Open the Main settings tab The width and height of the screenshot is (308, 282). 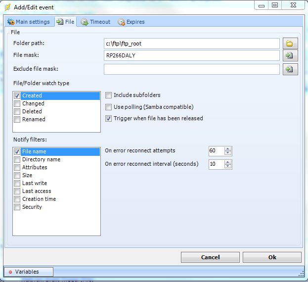(29, 22)
